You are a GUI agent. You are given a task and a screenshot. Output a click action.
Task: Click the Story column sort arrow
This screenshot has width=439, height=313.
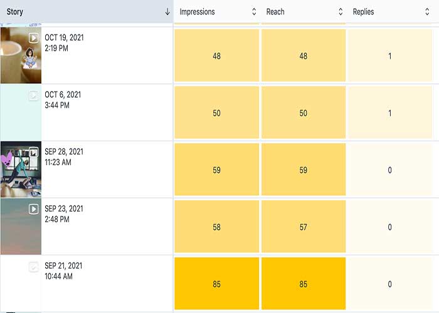[x=167, y=12]
